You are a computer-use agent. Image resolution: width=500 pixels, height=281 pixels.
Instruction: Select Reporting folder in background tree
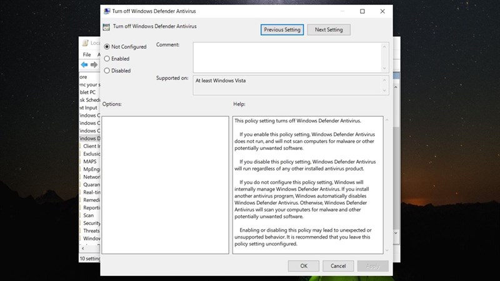[x=91, y=208]
